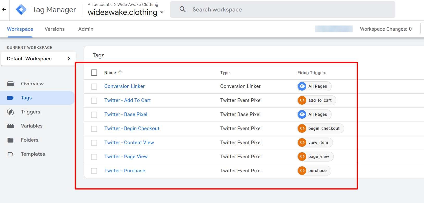This screenshot has height=203, width=424.
Task: Switch to the Admin tab
Action: (x=86, y=29)
